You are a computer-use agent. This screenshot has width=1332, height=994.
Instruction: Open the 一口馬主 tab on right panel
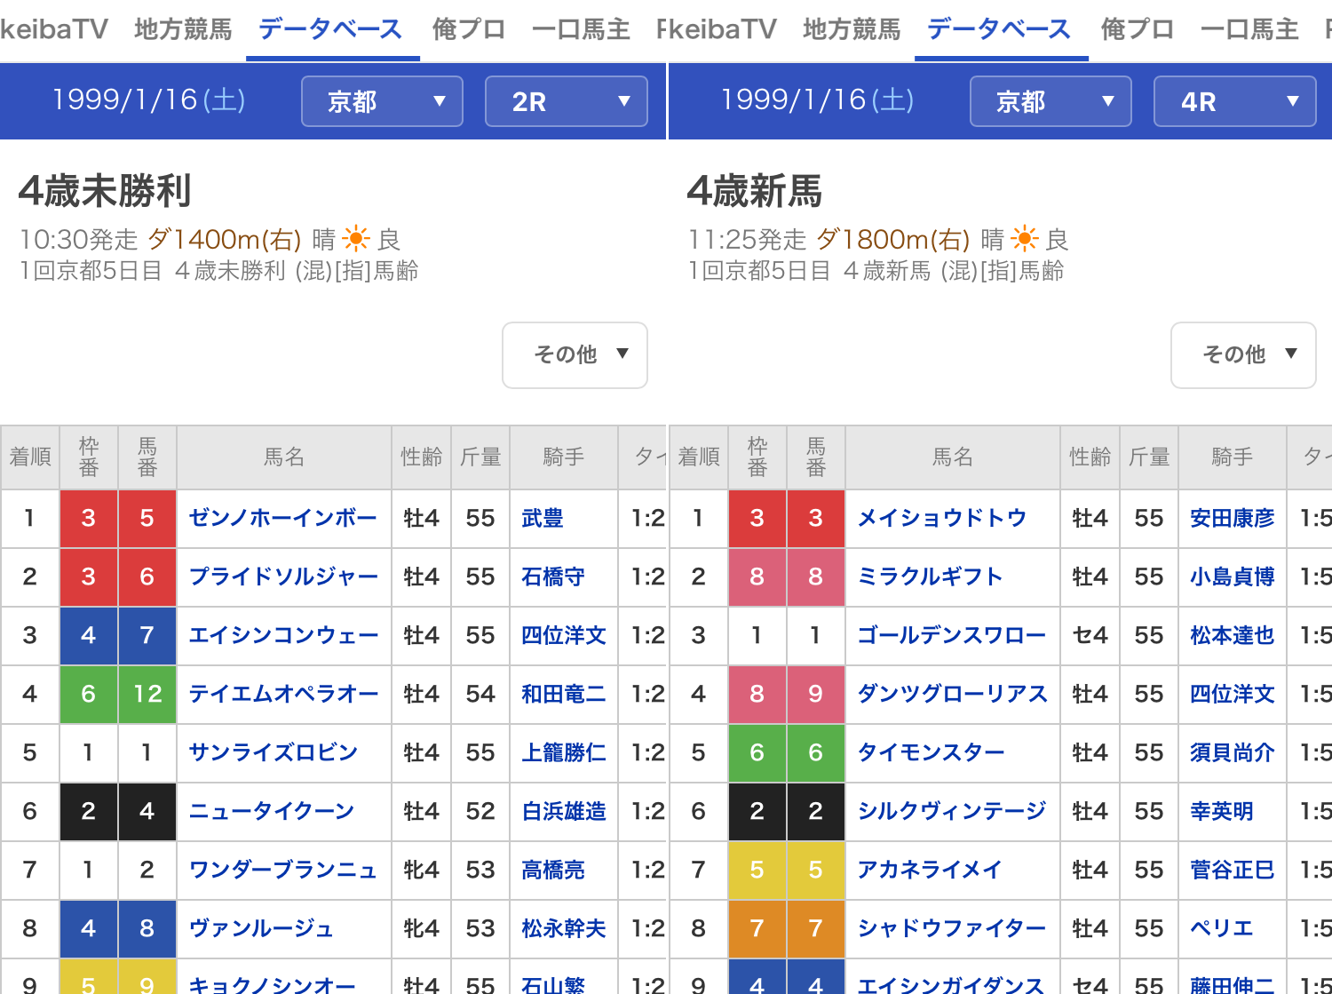(1249, 29)
